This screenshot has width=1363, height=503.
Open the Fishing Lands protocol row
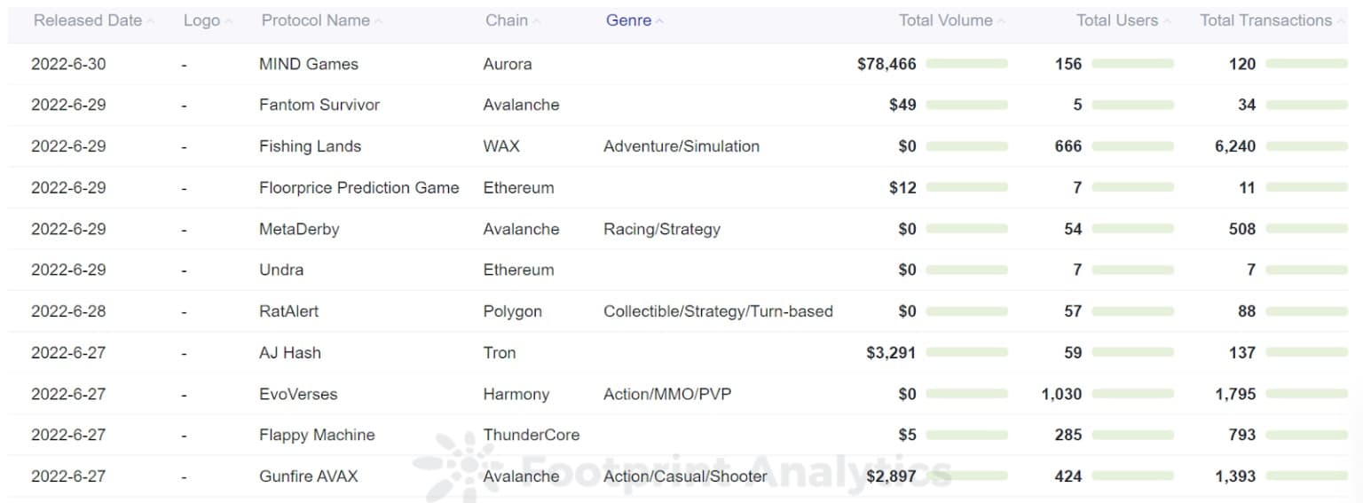pyautogui.click(x=681, y=146)
